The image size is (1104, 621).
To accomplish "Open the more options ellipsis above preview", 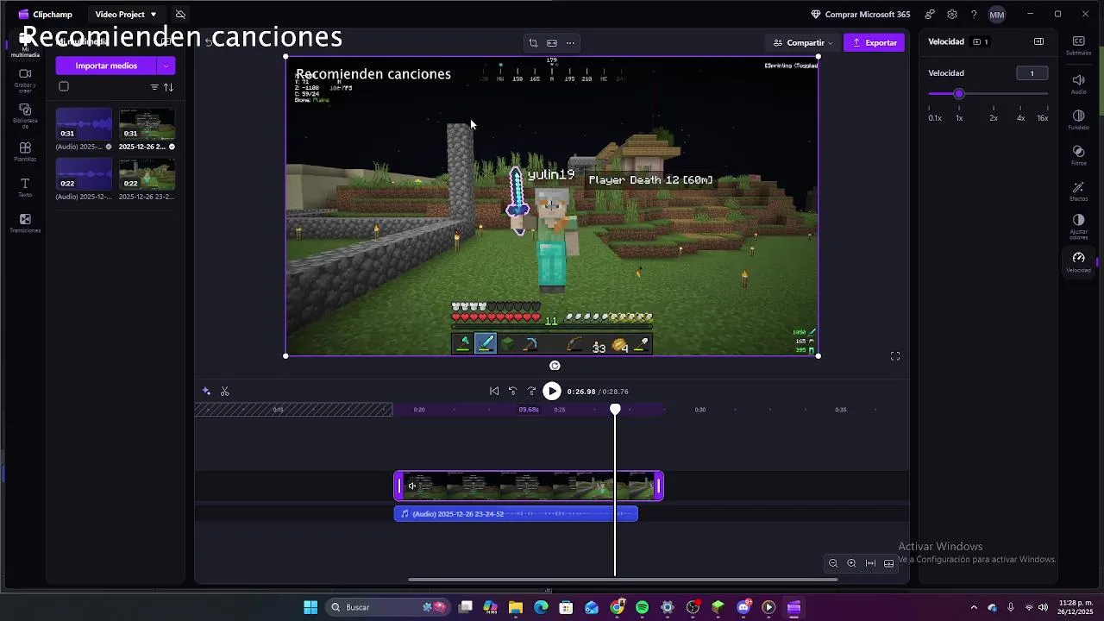I will pyautogui.click(x=570, y=42).
